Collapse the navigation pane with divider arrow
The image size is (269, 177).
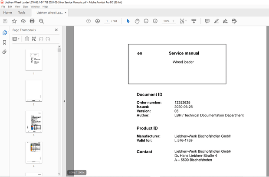[65, 101]
